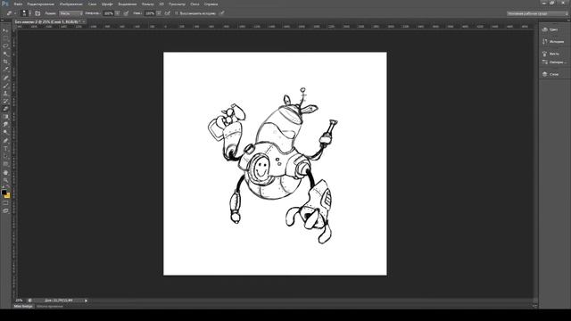
Task: Select the Zoom tool
Action: pos(5,180)
